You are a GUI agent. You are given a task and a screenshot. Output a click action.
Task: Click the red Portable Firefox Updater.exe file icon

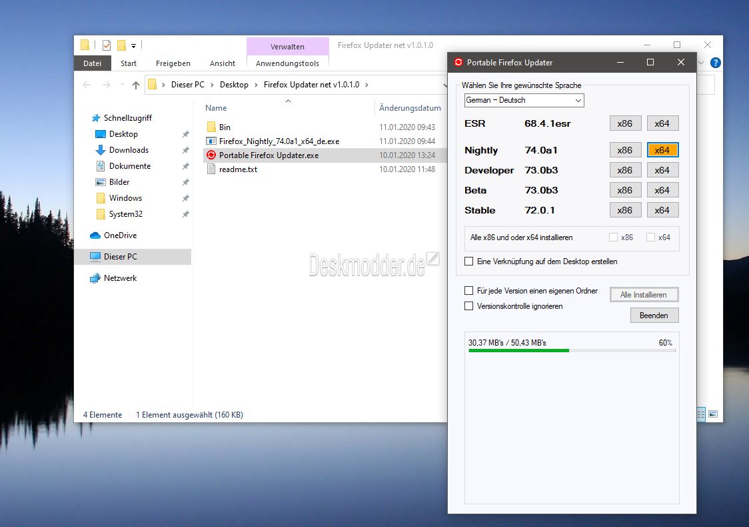coord(211,155)
